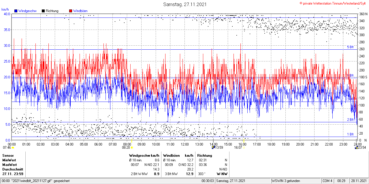The width and height of the screenshot is (369, 184).
Task: Click the moon icon beside 23:54
Action: point(357,148)
